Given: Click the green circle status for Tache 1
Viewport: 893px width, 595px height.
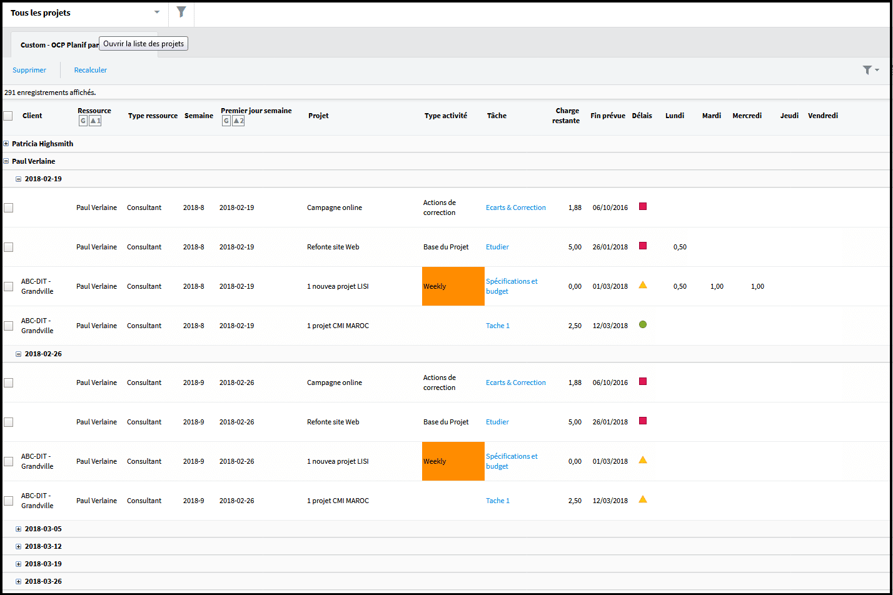Looking at the screenshot, I should click(x=643, y=325).
